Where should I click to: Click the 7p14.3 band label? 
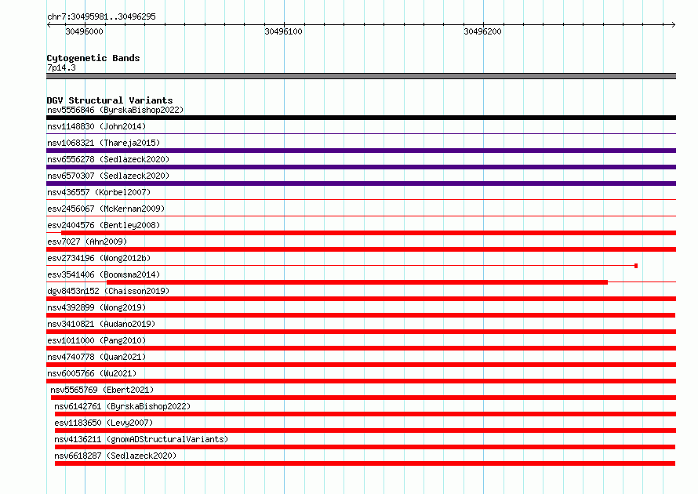61,67
